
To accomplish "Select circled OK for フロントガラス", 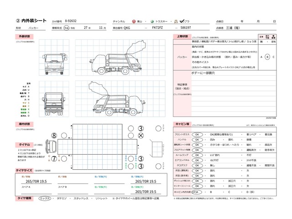I will point(197,135).
